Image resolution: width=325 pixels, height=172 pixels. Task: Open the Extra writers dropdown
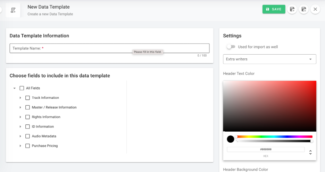[x=270, y=59]
